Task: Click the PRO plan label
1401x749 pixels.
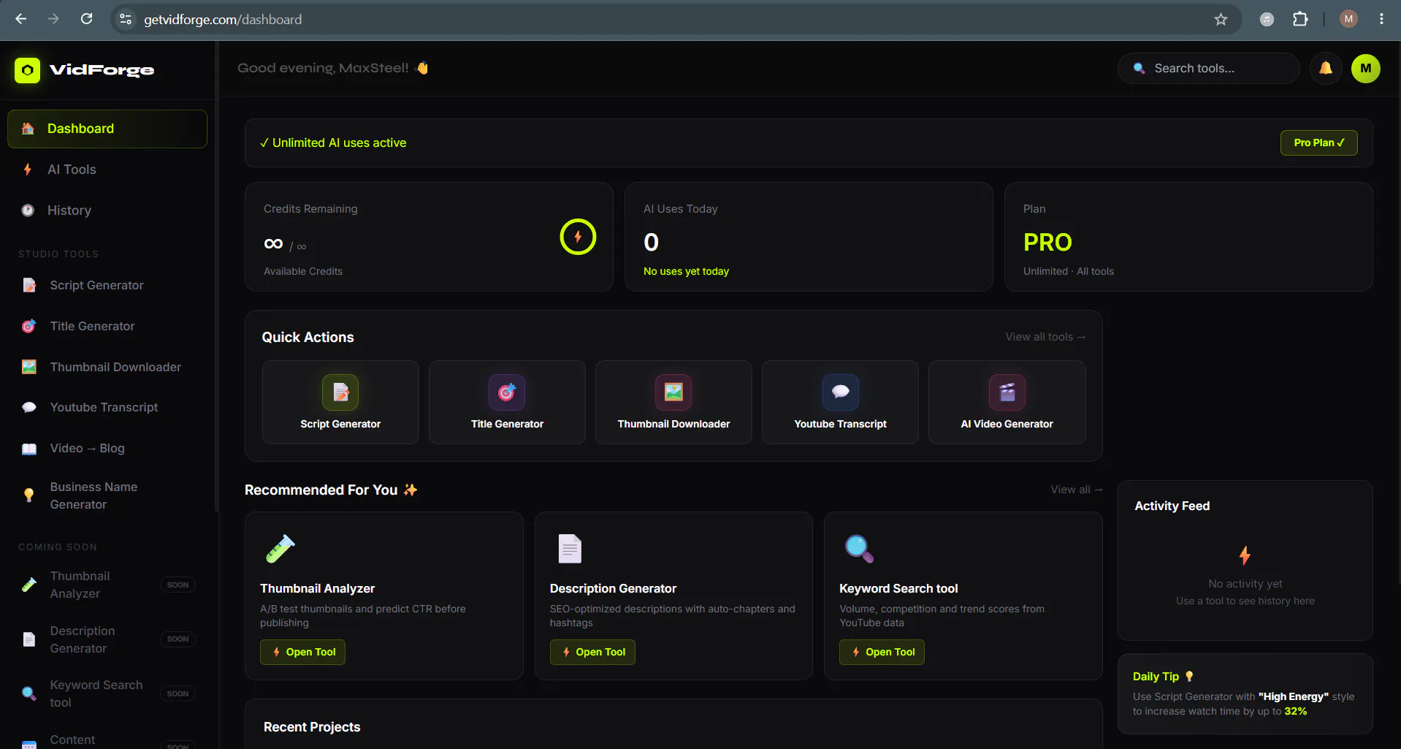Action: point(1047,242)
